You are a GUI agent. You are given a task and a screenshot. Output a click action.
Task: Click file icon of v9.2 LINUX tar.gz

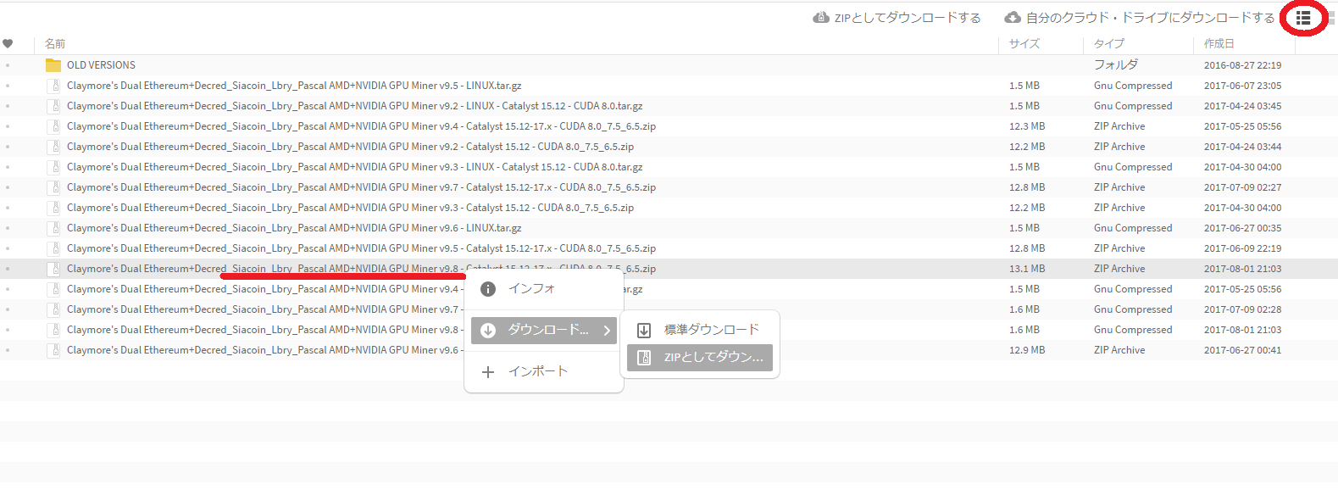(x=53, y=106)
